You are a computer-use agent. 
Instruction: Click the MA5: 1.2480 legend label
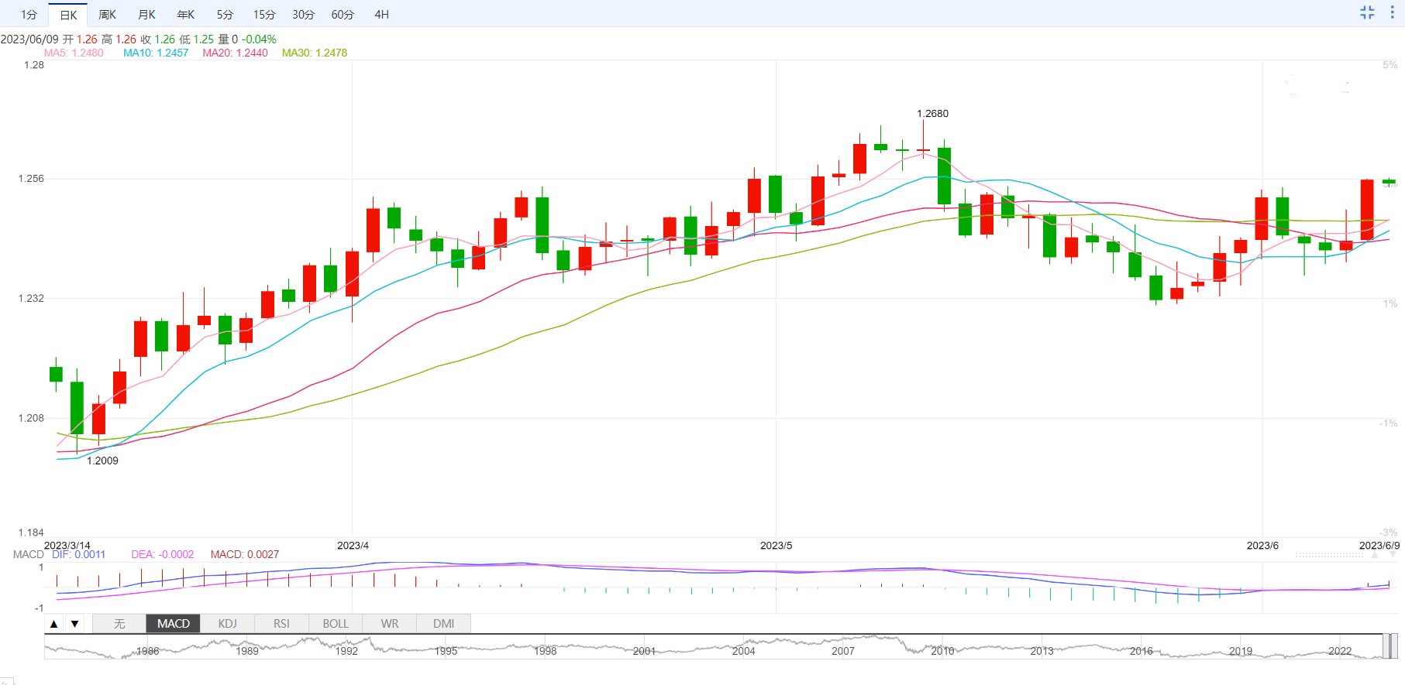coord(74,53)
